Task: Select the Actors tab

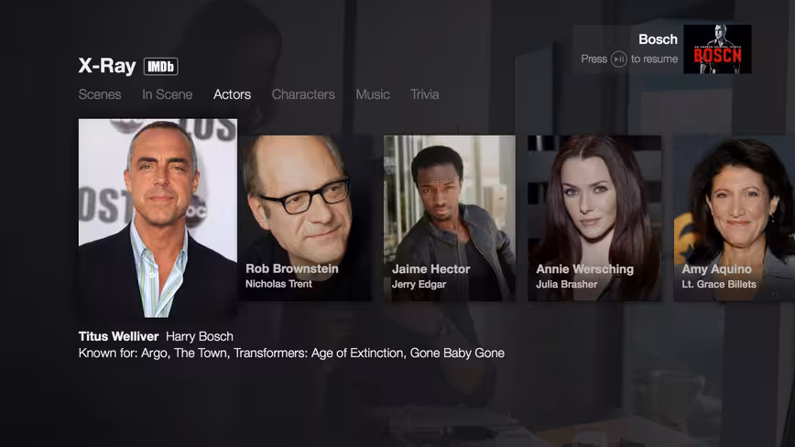Action: pyautogui.click(x=233, y=94)
